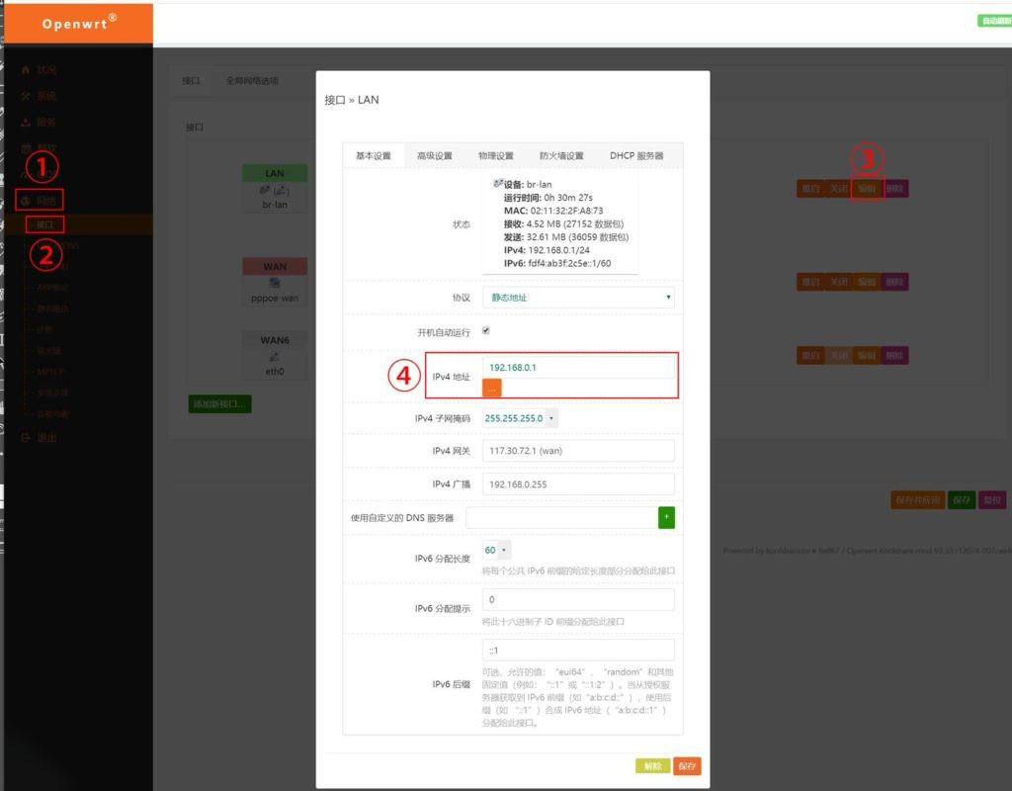Click 关闭 for the LAN interface

click(x=838, y=189)
